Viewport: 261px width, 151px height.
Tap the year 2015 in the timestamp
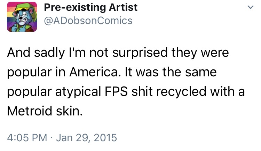point(105,138)
